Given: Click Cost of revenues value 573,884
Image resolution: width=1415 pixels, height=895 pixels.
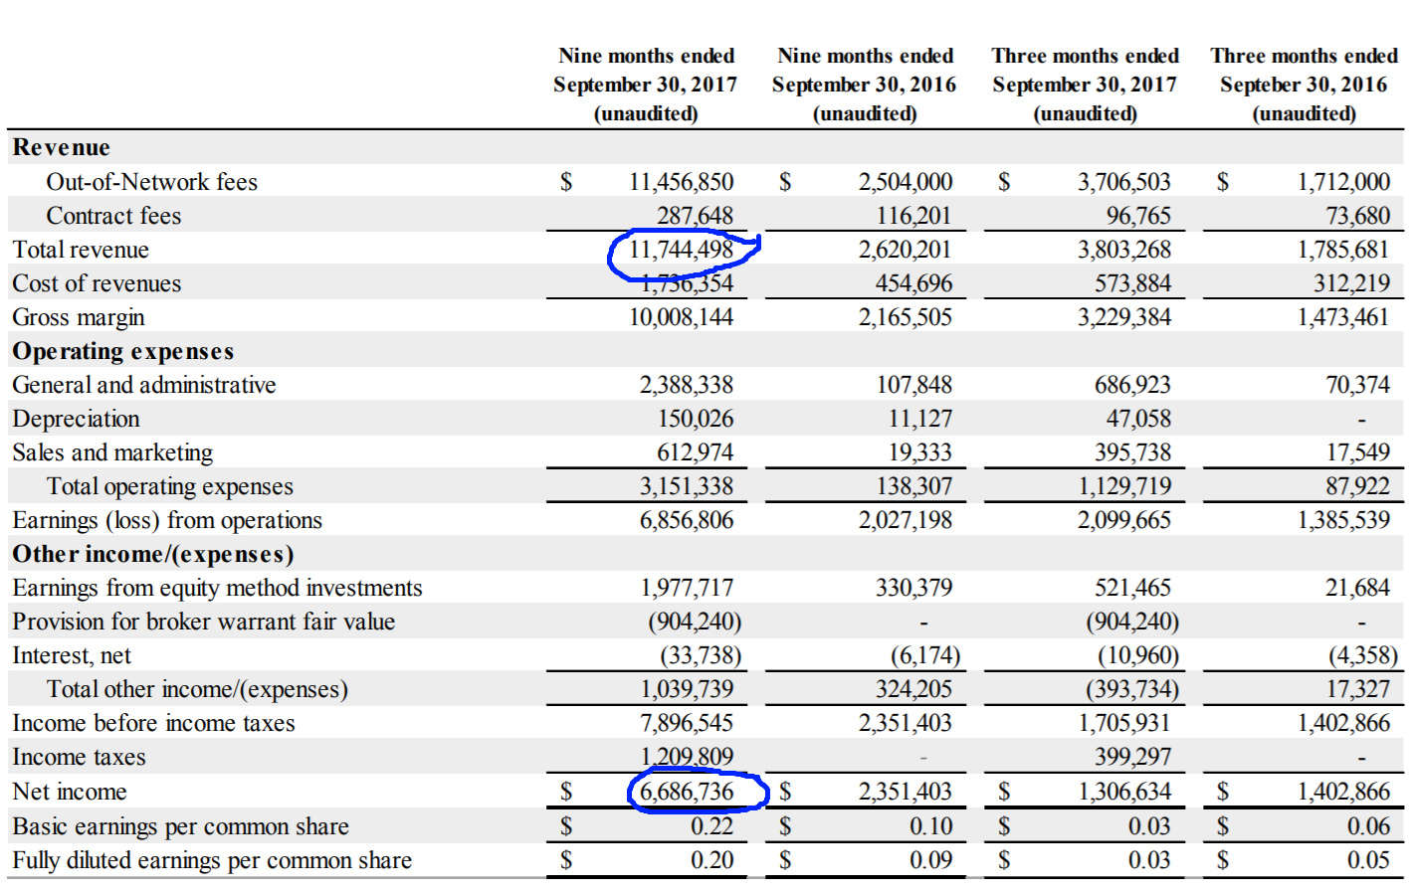Looking at the screenshot, I should pyautogui.click(x=1132, y=283).
